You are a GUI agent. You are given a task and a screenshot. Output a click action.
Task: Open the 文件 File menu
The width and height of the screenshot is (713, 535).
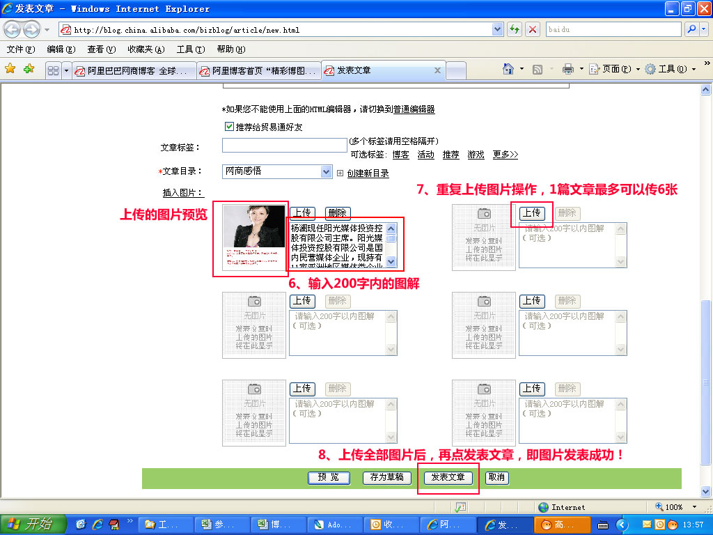pyautogui.click(x=20, y=49)
